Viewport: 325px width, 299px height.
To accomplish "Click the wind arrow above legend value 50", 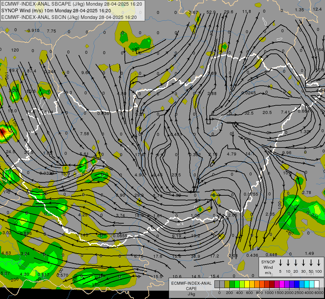I will click(x=311, y=263).
